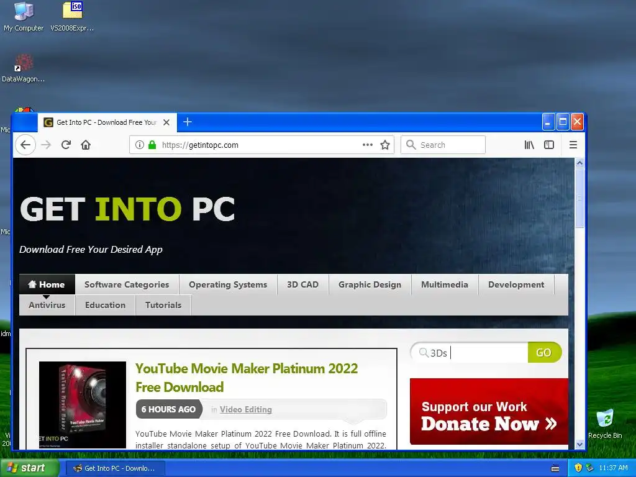Reload the page with the refresh icon
636x477 pixels.
[66, 145]
